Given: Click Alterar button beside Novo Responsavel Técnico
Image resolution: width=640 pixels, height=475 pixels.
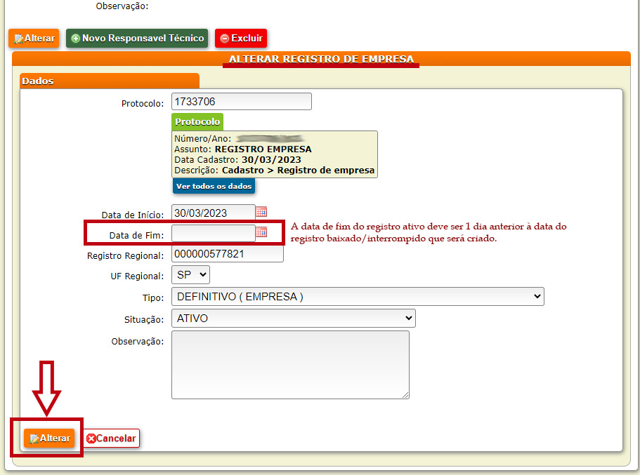Looking at the screenshot, I should [34, 39].
